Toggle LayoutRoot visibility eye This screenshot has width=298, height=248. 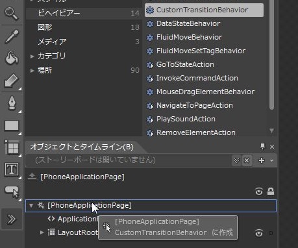[259, 233]
